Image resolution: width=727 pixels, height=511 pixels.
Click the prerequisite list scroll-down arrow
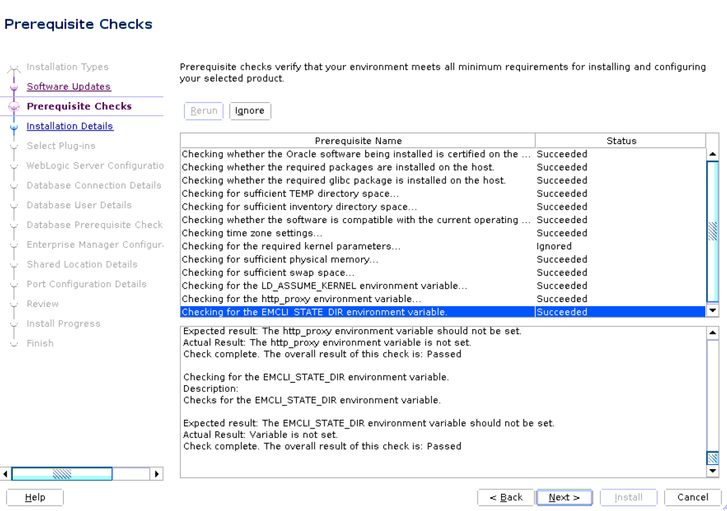pyautogui.click(x=713, y=310)
